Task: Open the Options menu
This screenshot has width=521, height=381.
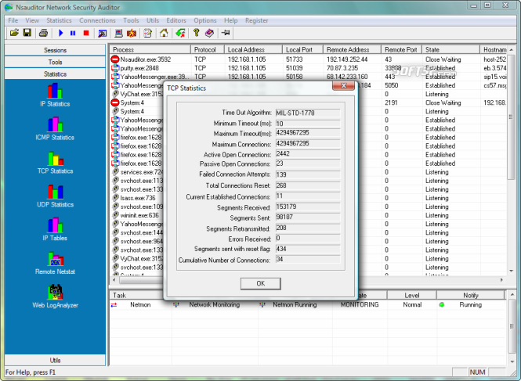Action: 205,20
